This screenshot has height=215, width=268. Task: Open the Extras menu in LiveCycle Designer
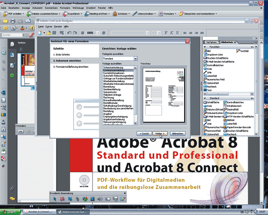pyautogui.click(x=49, y=26)
